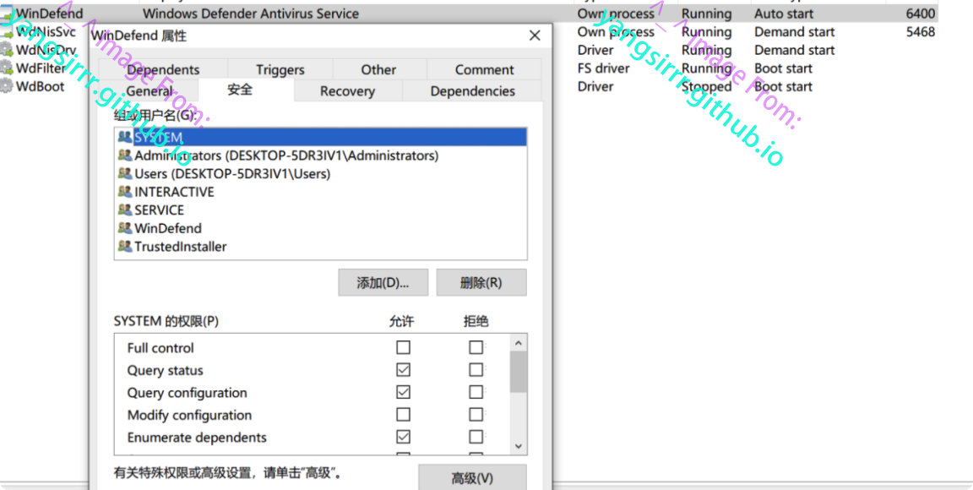The image size is (973, 490).
Task: Click the WdFilter service gear icon
Action: [6, 68]
